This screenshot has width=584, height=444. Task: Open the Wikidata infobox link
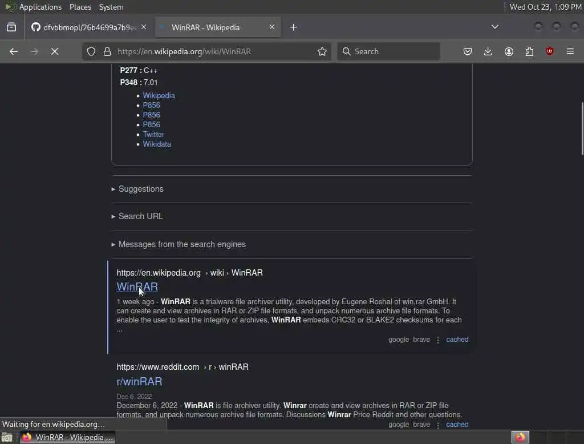[157, 144]
